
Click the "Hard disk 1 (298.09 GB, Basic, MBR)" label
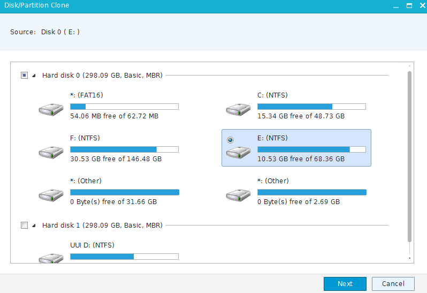[102, 225]
